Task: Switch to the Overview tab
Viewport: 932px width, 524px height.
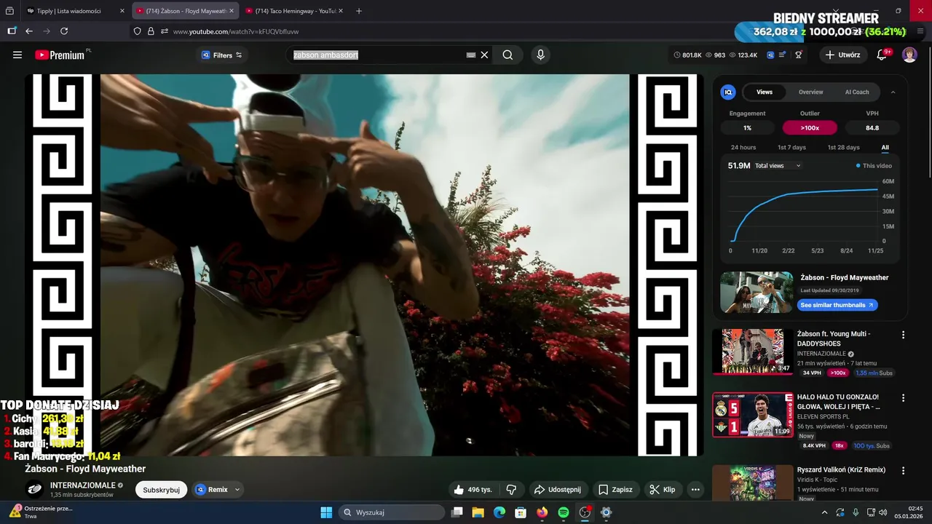Action: tap(810, 92)
